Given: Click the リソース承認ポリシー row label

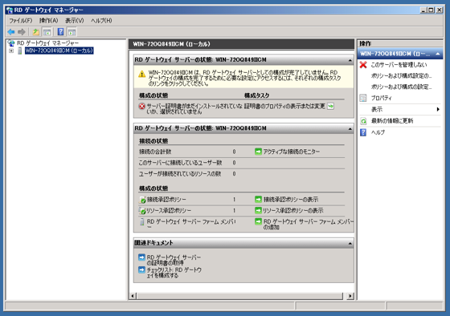Looking at the screenshot, I should [169, 211].
